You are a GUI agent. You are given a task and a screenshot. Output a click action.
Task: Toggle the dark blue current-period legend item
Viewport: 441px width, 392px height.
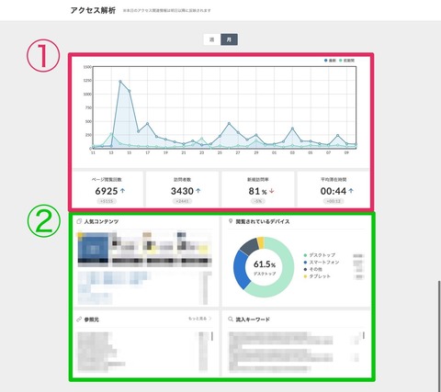click(x=330, y=61)
